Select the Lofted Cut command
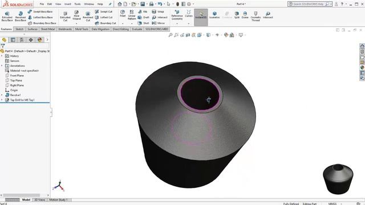Viewport: 365px width, 205px height. (104, 18)
